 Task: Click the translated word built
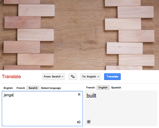(91, 96)
